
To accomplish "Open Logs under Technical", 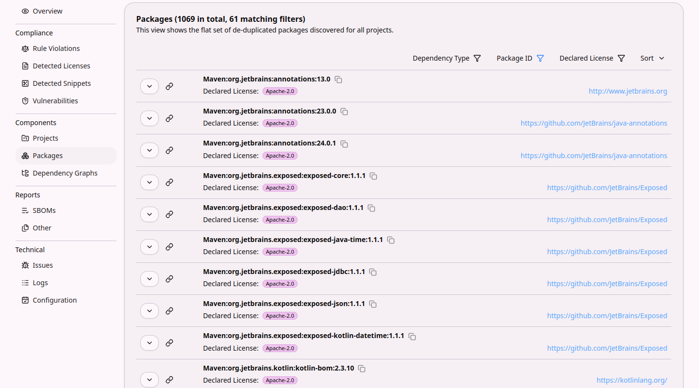I will coord(66,283).
